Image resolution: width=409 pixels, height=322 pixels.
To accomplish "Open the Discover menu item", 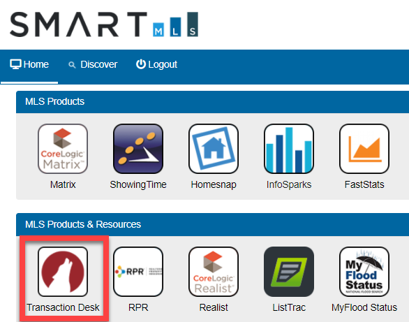I will tap(93, 64).
